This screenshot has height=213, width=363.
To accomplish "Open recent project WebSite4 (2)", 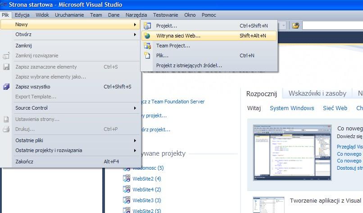I will click(147, 190).
